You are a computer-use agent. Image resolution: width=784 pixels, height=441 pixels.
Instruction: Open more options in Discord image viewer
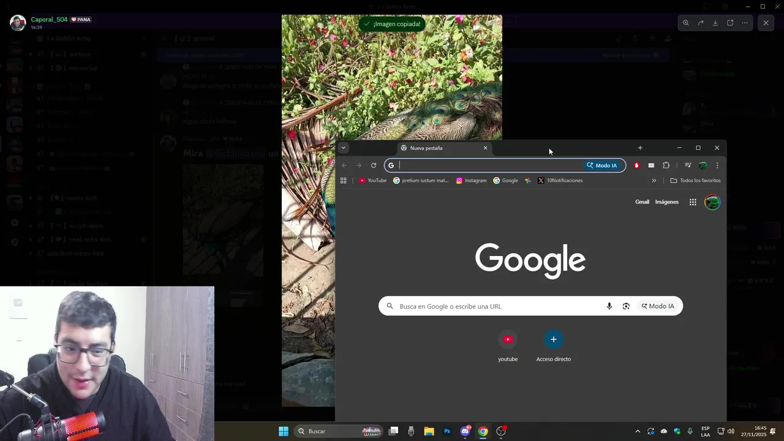point(745,23)
